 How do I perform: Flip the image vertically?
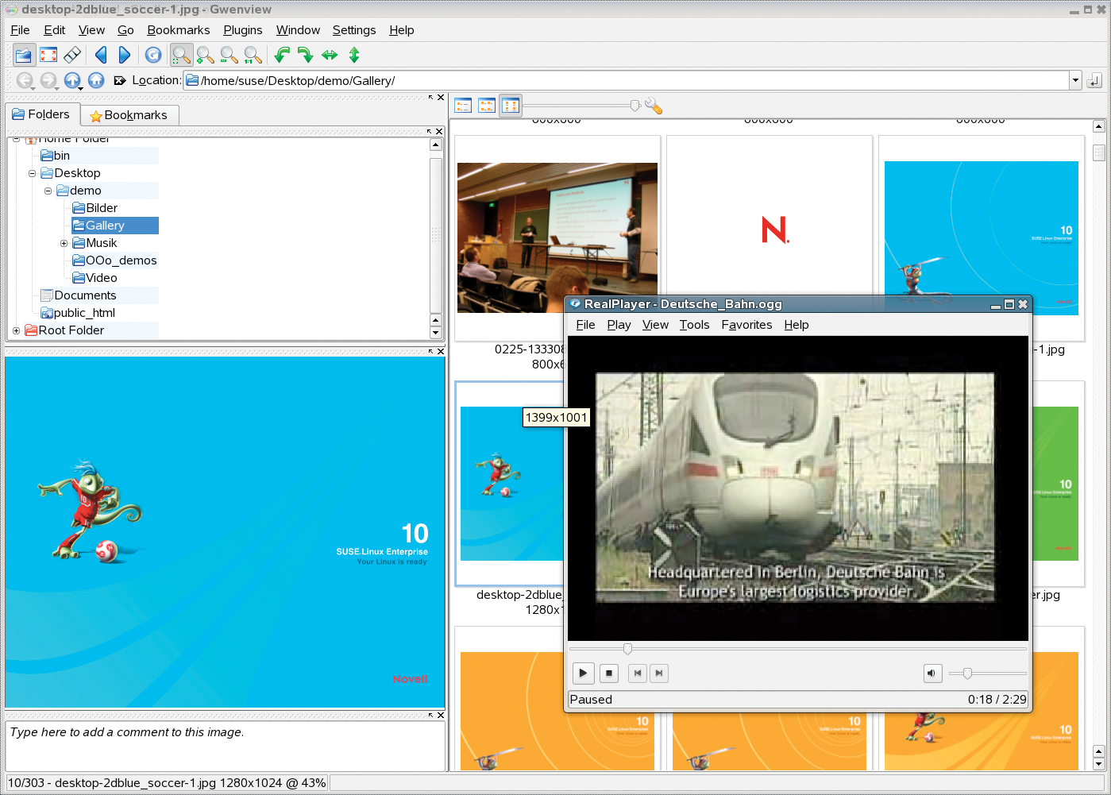point(354,55)
